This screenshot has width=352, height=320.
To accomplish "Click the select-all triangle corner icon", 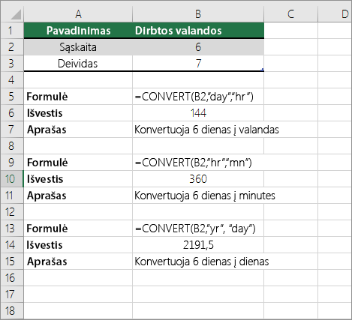I will pos(16,15).
